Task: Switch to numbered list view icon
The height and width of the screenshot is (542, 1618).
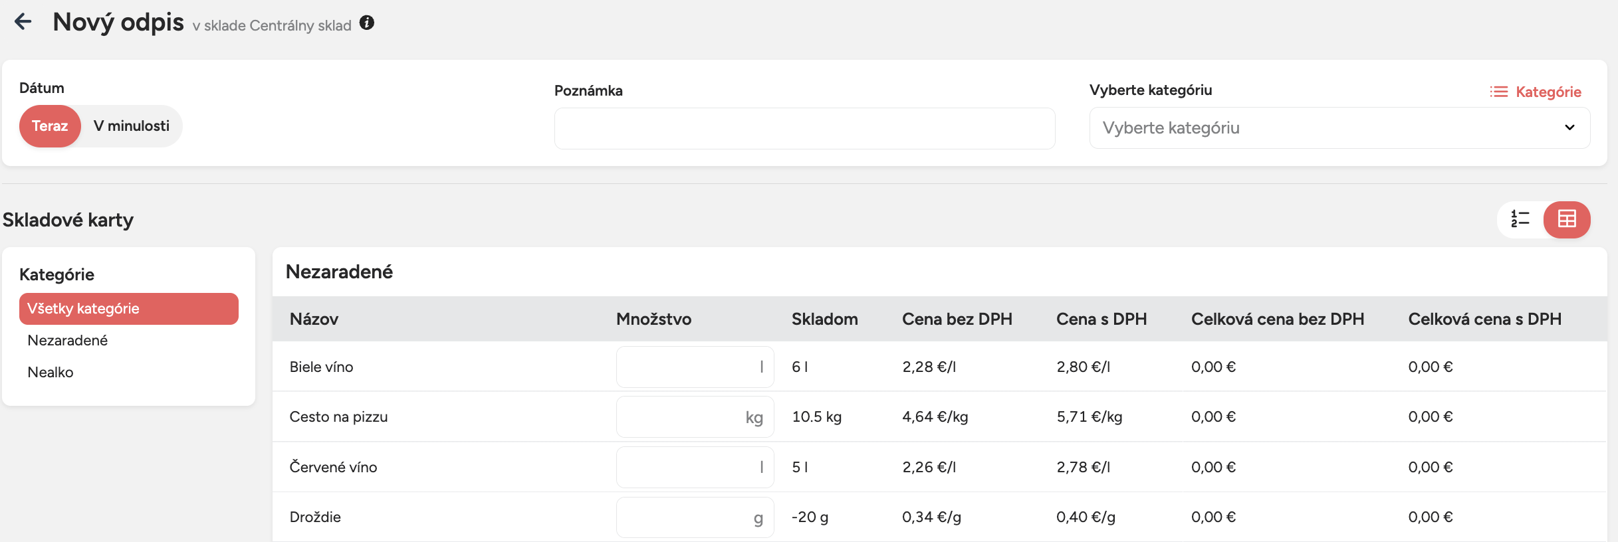Action: click(1520, 219)
